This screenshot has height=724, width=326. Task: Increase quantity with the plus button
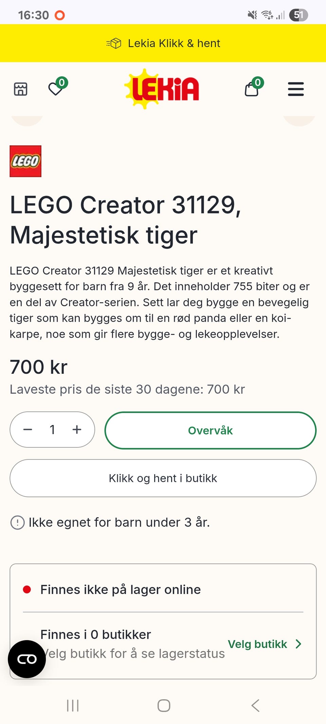pyautogui.click(x=77, y=430)
